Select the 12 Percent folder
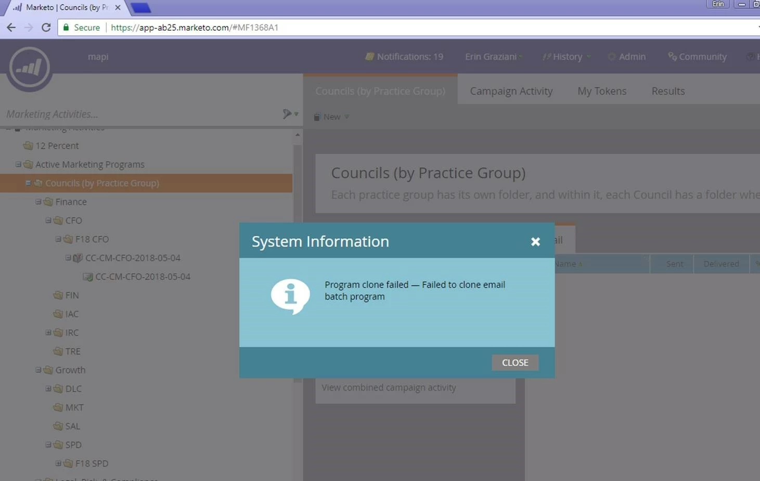The image size is (760, 481). pos(57,146)
